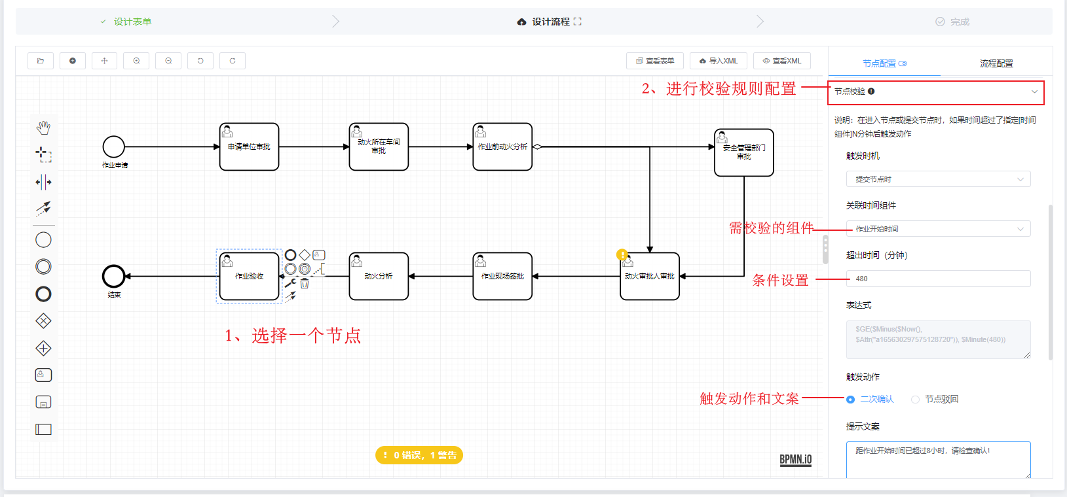Click the warning badge on 动火审批人审批 node
Viewport: 1067px width, 497px height.
pyautogui.click(x=622, y=254)
